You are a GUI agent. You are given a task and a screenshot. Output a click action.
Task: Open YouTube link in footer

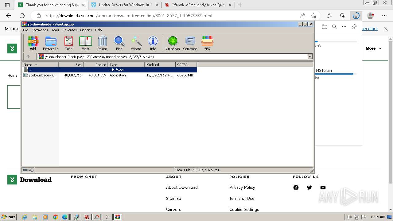click(x=323, y=188)
